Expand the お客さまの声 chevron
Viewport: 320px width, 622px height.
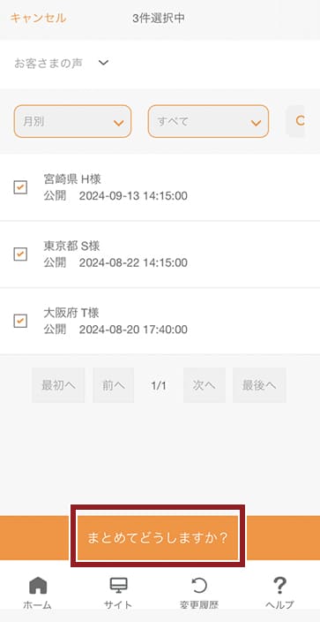[103, 63]
